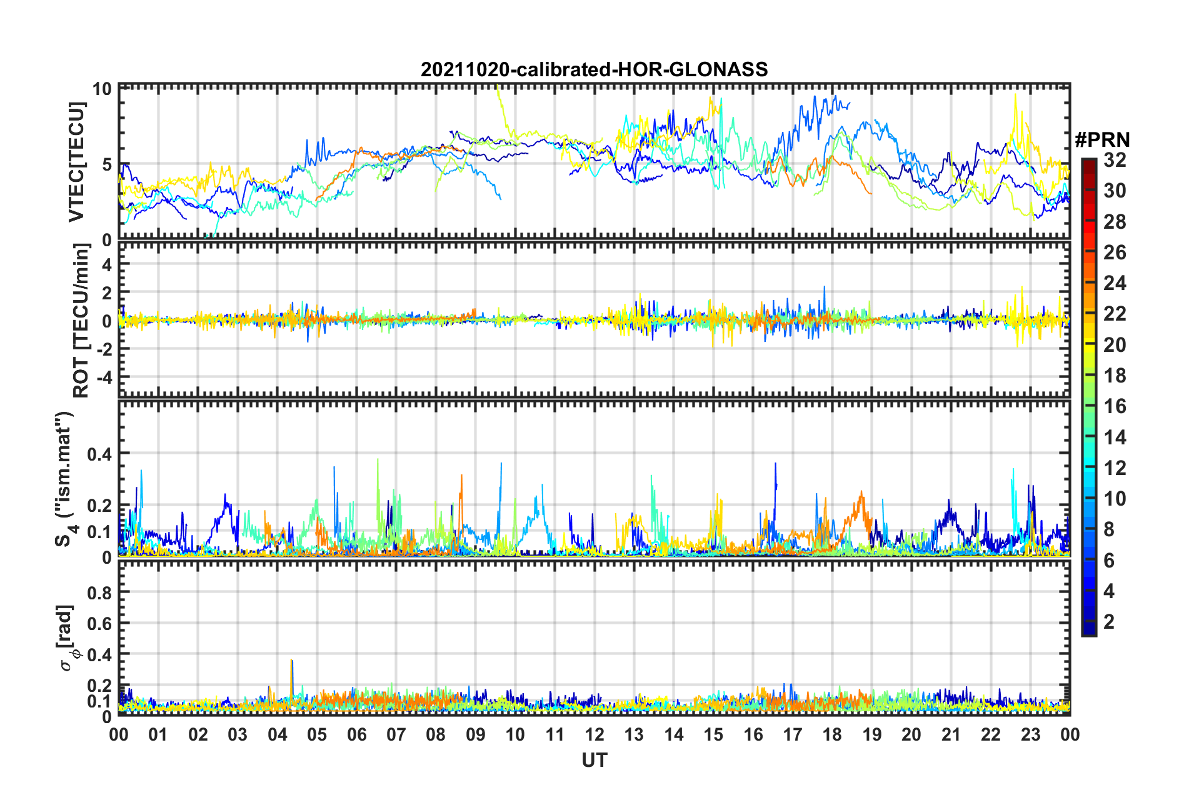The image size is (1189, 795).
Task: Click the UT x-axis label
Action: (594, 760)
